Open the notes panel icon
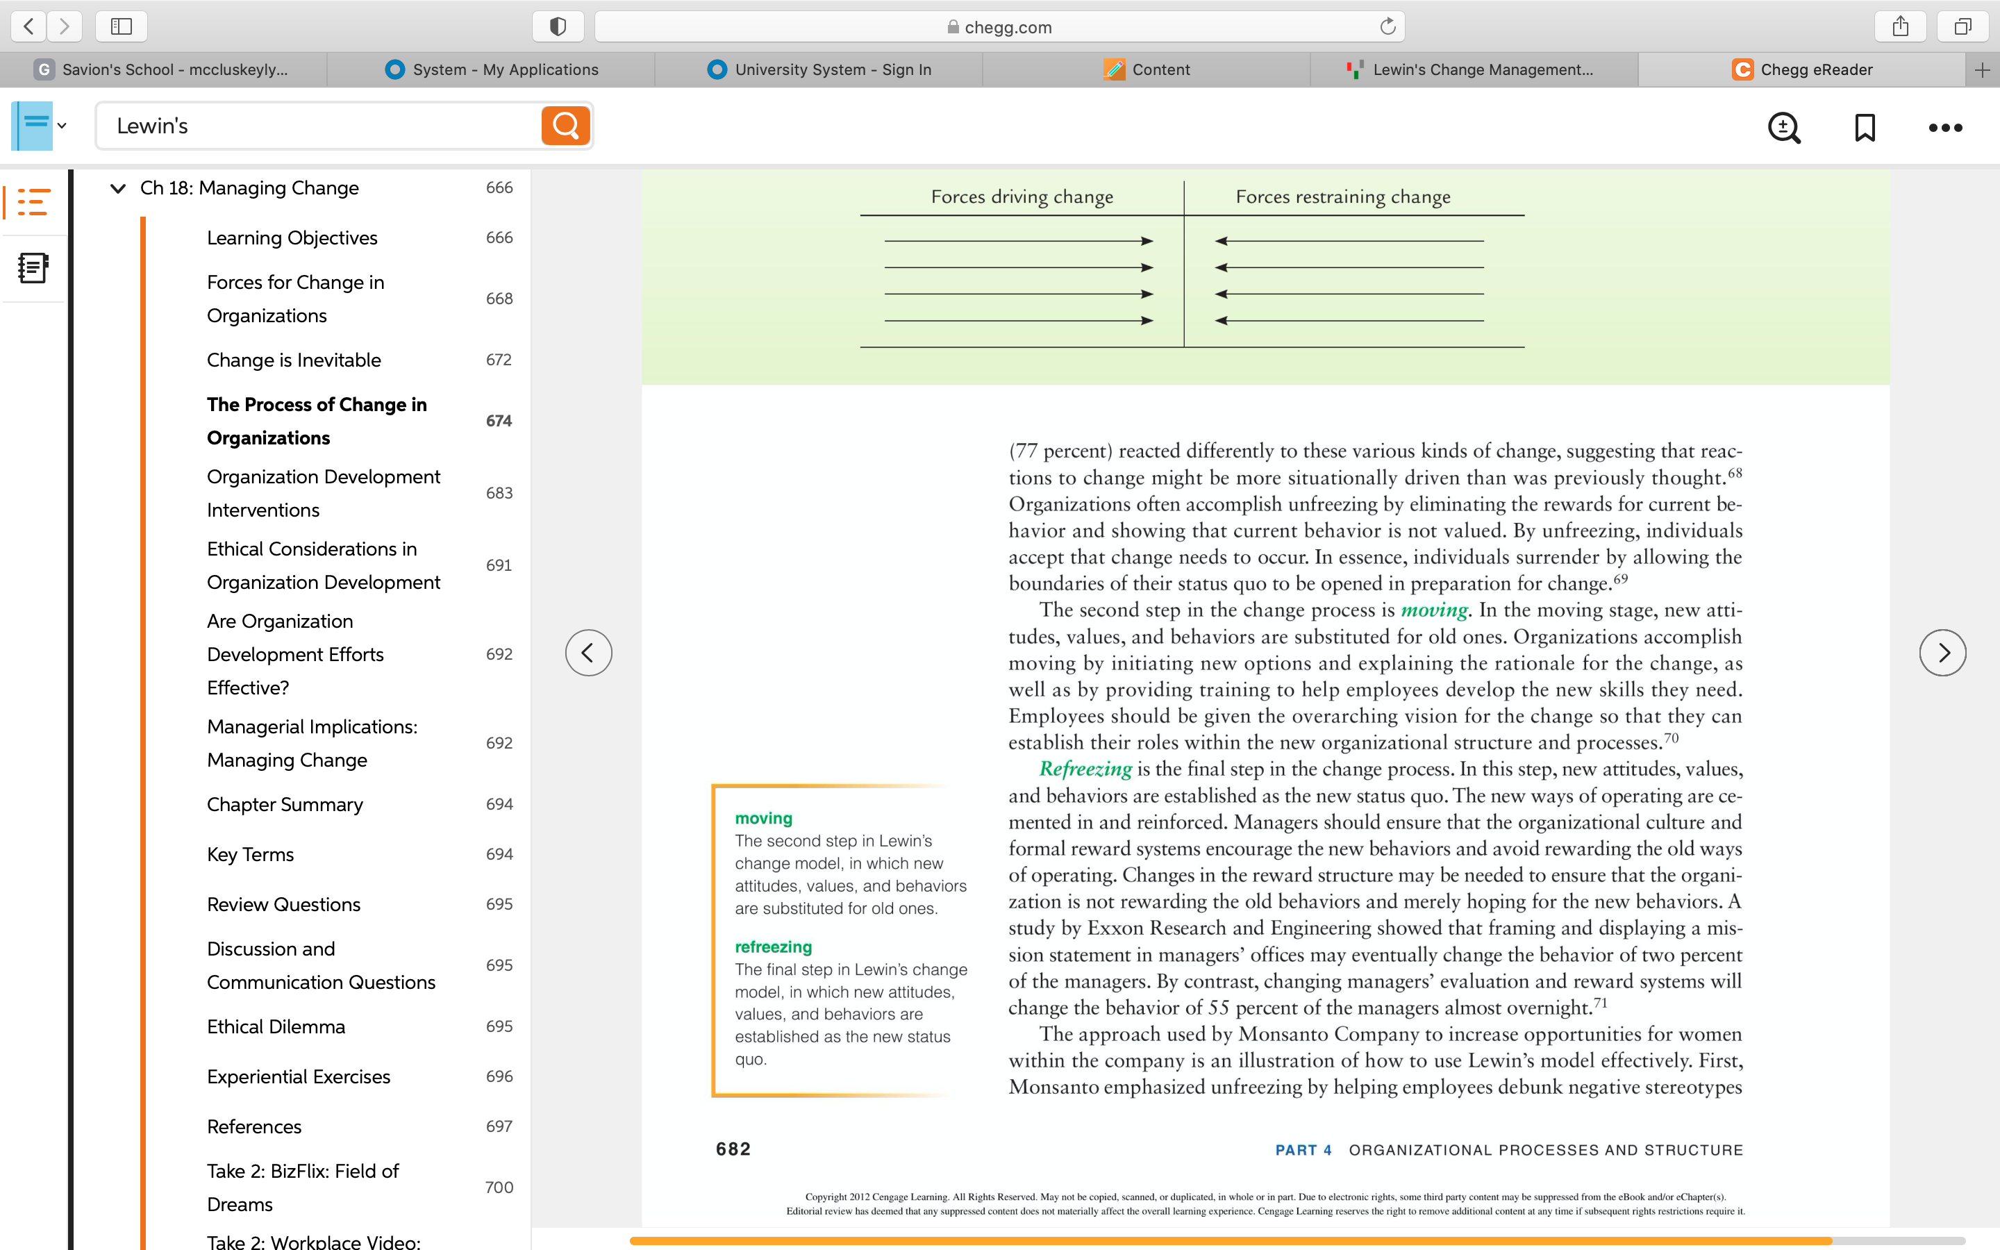2000x1250 pixels. 33,268
